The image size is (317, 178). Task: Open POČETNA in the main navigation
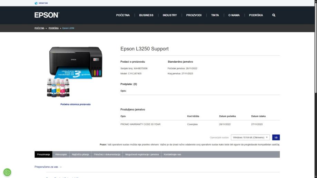pos(123,15)
